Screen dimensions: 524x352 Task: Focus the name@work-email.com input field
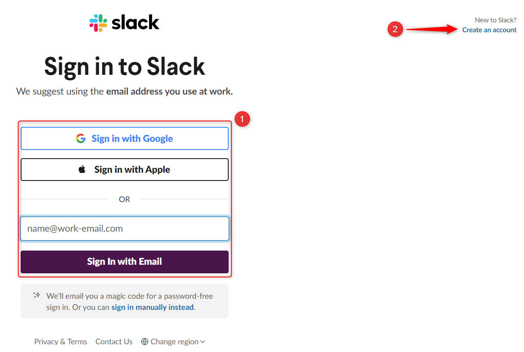pyautogui.click(x=125, y=229)
